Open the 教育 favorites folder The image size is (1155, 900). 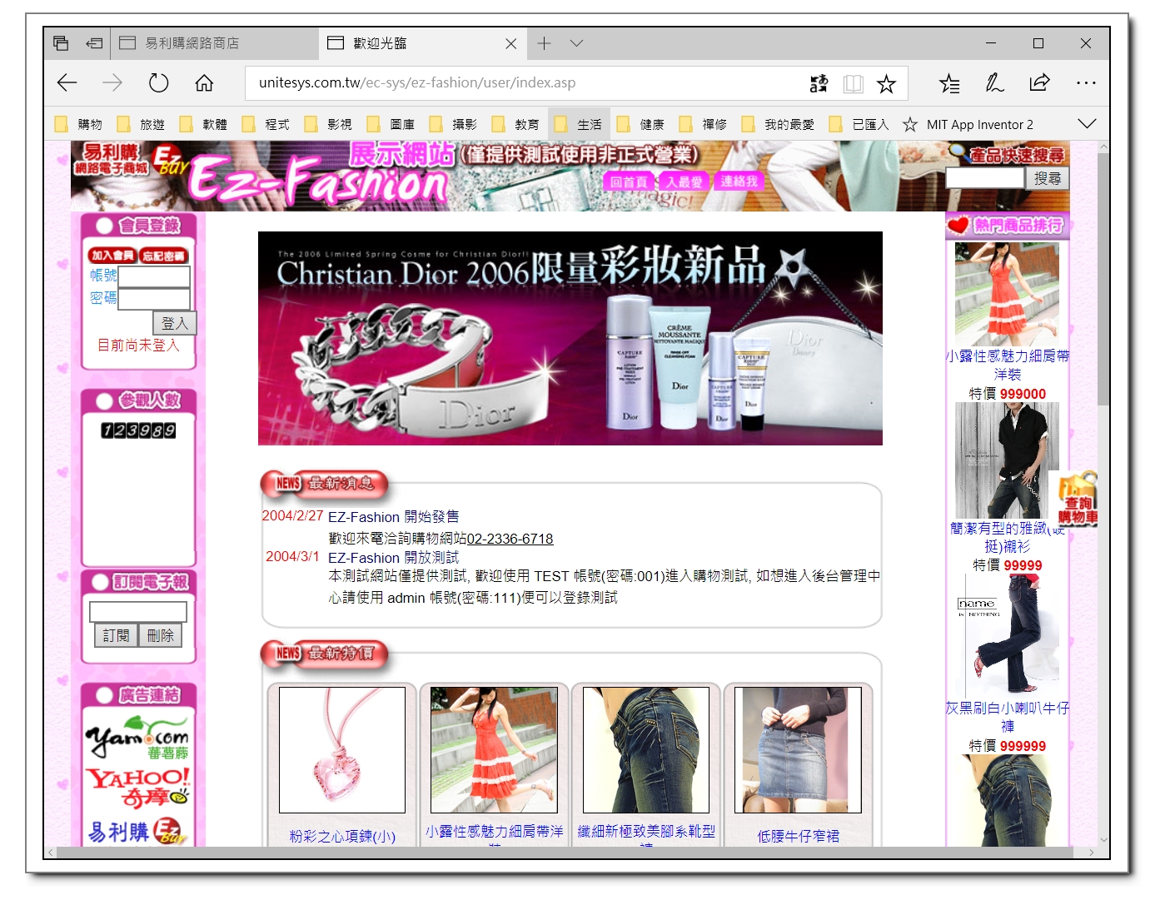[x=515, y=125]
